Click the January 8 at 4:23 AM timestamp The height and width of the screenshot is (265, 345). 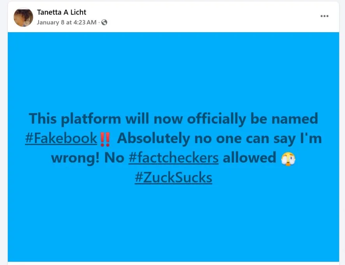[66, 23]
